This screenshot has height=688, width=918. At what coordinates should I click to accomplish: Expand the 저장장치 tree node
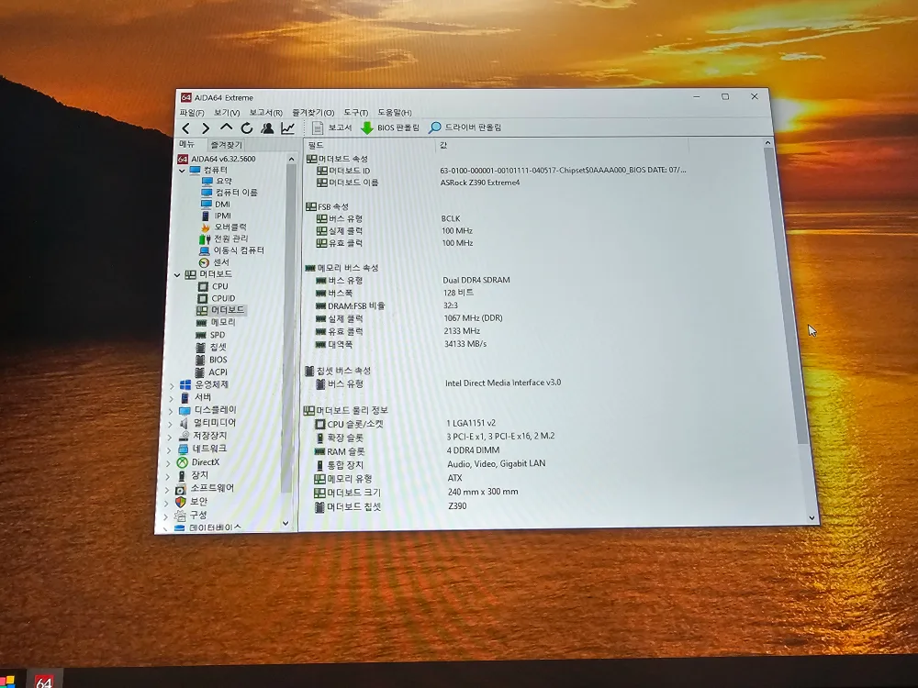point(169,437)
